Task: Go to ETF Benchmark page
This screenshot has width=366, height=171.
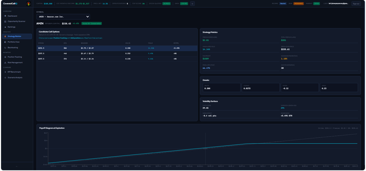Action: [14, 72]
